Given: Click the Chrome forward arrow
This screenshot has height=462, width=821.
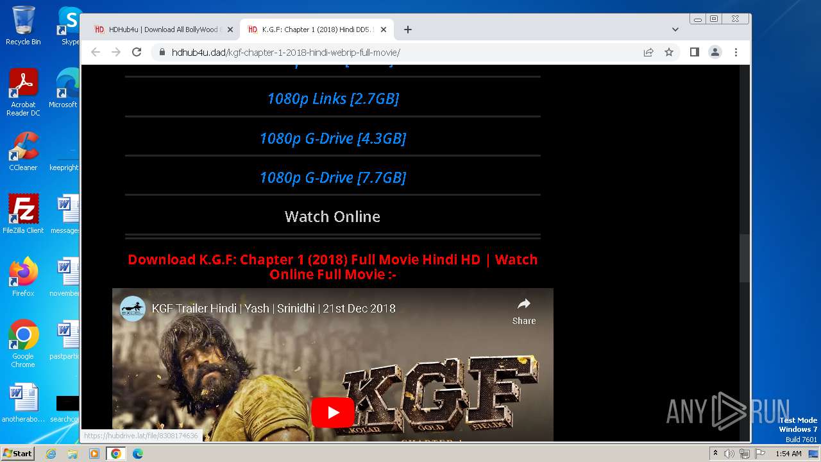Looking at the screenshot, I should [116, 52].
